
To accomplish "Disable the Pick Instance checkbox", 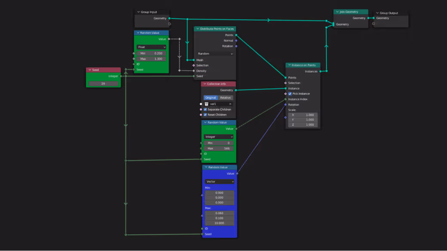I will [x=290, y=94].
